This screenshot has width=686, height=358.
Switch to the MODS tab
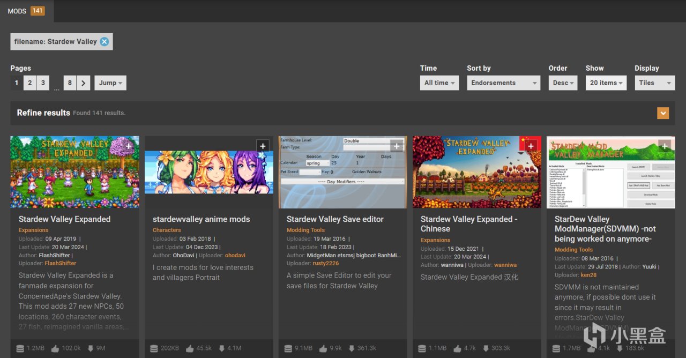26,11
